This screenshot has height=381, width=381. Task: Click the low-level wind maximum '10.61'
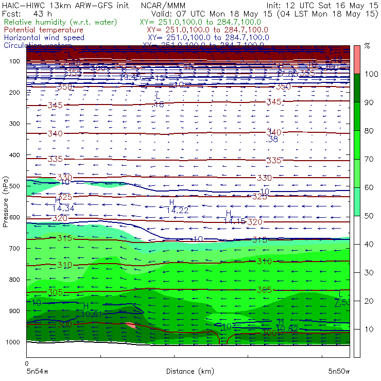(91, 314)
